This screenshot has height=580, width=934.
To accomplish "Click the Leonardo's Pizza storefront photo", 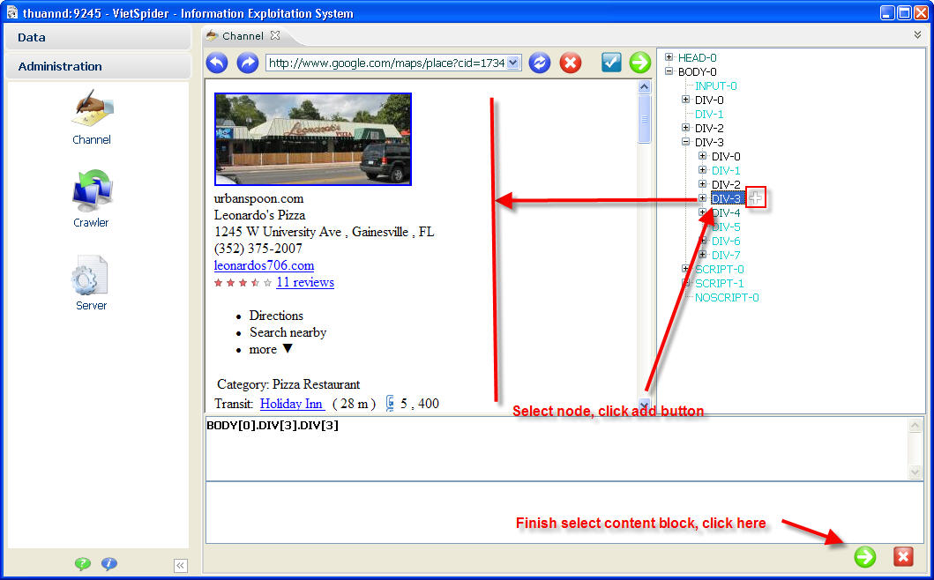I will click(313, 139).
